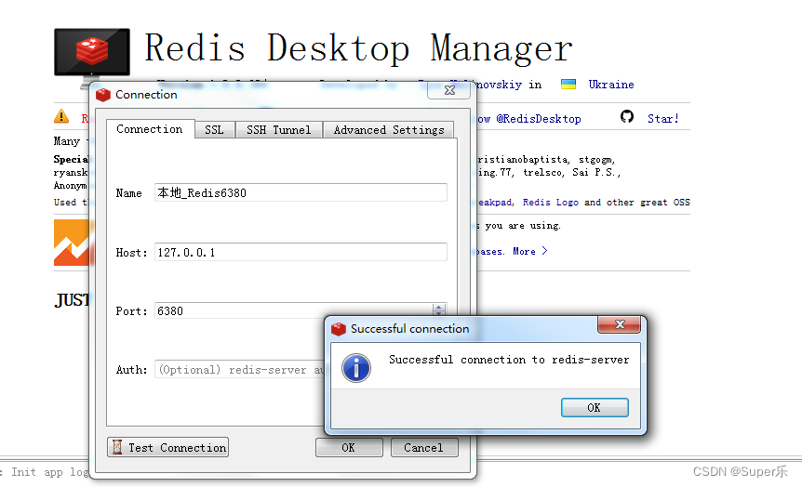The width and height of the screenshot is (802, 487).
Task: Confirm OK in Successful connection dialog
Action: 595,407
